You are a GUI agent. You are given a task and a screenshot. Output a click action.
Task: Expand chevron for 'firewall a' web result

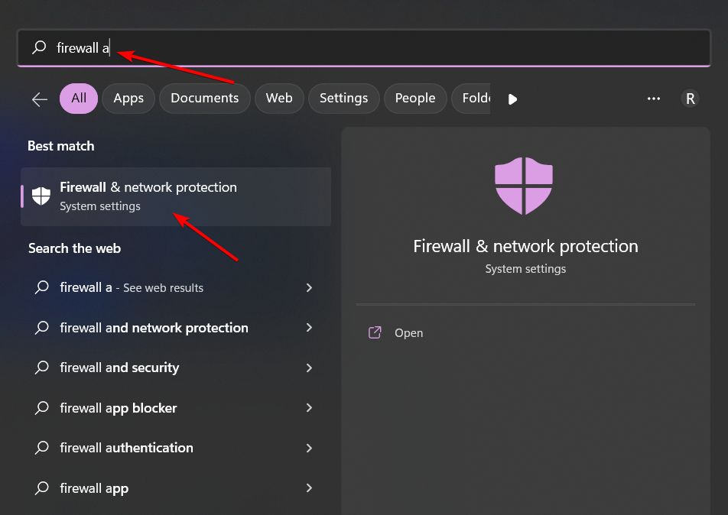pos(309,287)
